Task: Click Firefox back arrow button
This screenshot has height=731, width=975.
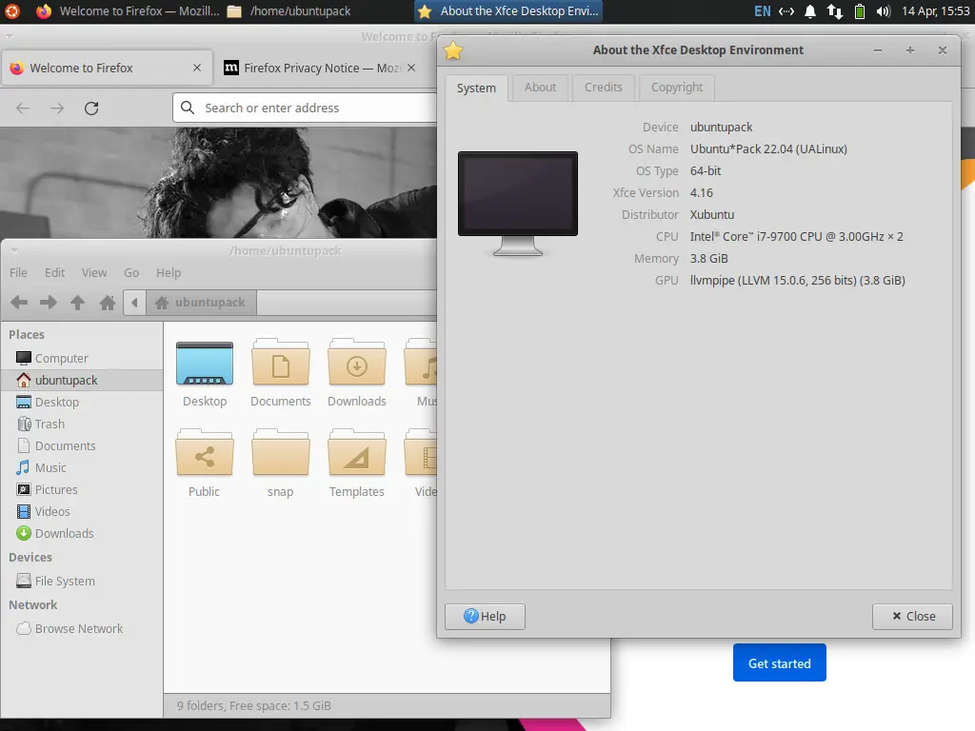Action: pos(23,109)
